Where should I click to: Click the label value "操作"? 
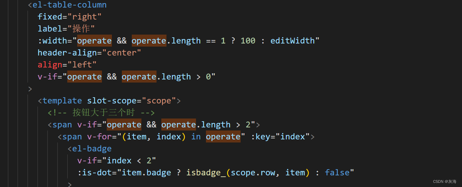(81, 29)
